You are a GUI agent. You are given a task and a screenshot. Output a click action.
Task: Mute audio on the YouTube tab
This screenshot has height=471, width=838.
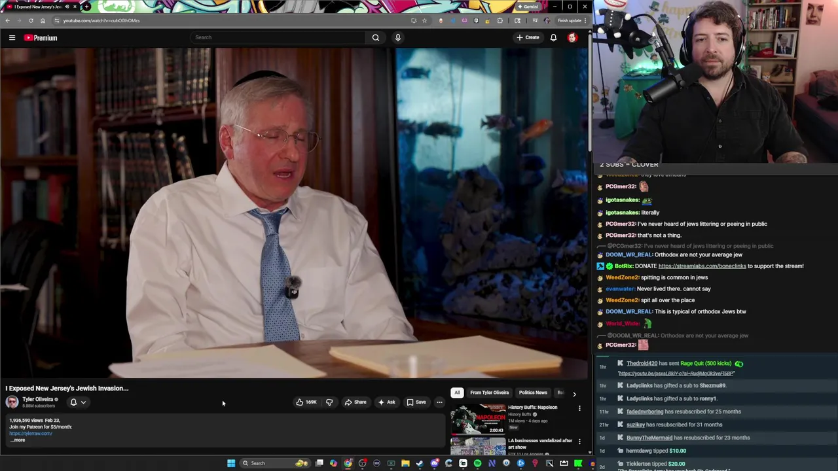(x=67, y=7)
